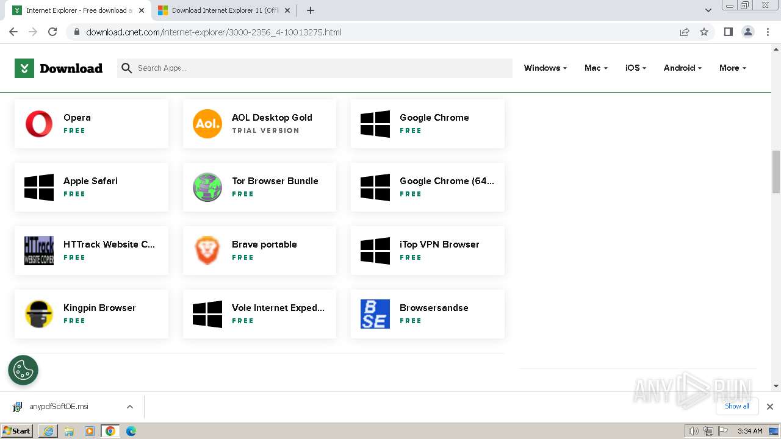Click the Windows Start button
781x439 pixels.
[17, 431]
